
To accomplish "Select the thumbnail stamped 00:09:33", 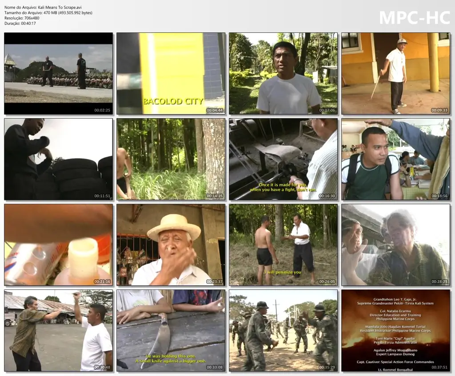I will coord(395,73).
